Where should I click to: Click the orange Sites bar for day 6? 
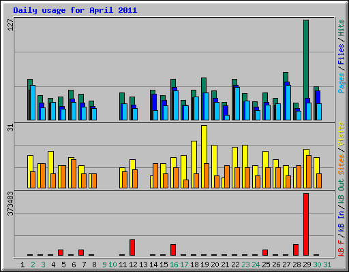coord(74,173)
